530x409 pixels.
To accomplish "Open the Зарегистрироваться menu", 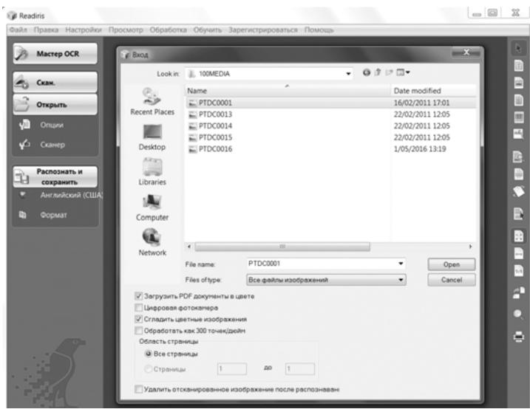I will coord(263,30).
